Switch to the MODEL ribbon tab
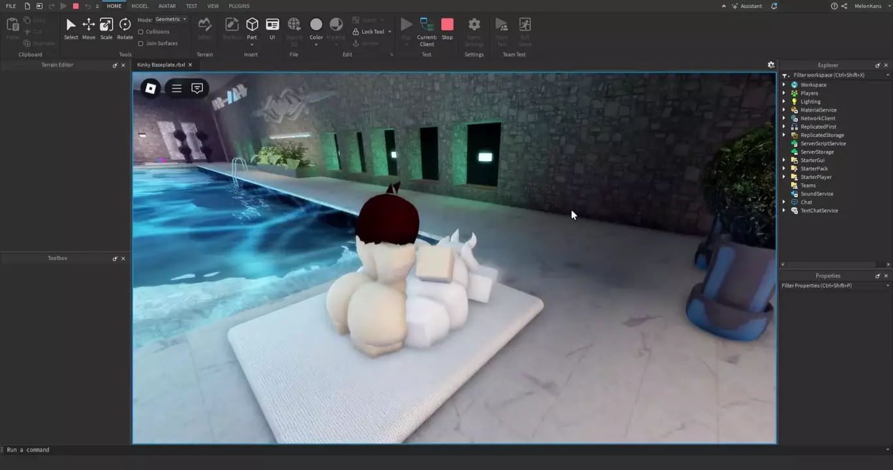Viewport: 893px width, 470px height. click(140, 6)
